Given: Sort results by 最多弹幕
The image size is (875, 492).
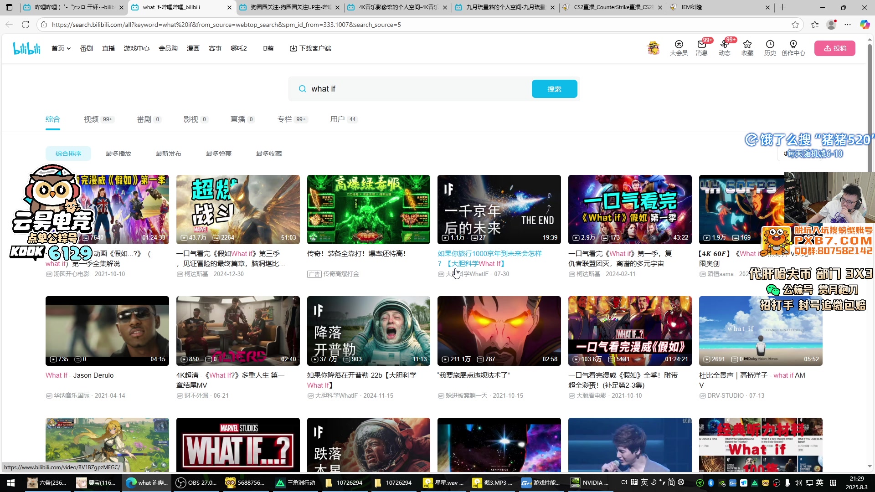Looking at the screenshot, I should [219, 154].
